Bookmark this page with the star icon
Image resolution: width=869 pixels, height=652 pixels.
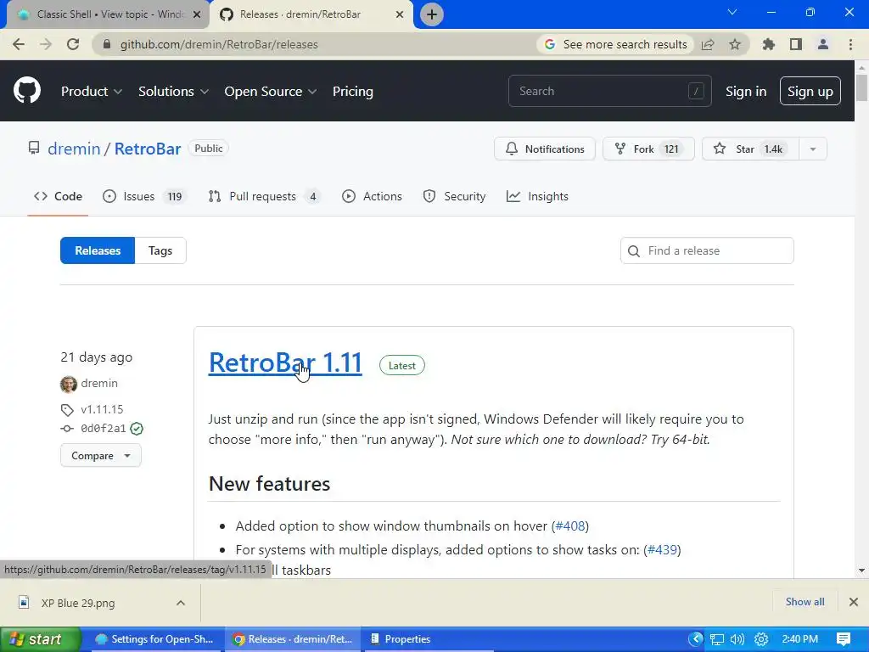point(735,44)
